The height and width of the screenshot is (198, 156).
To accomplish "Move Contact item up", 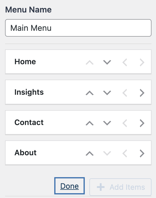I will [x=90, y=123].
